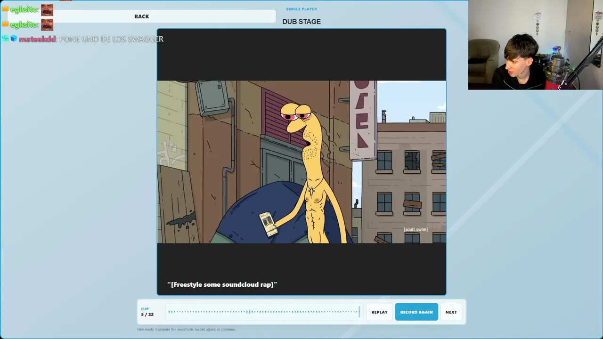This screenshot has height=339, width=603.
Task: Replay the recorded clip
Action: coord(379,312)
